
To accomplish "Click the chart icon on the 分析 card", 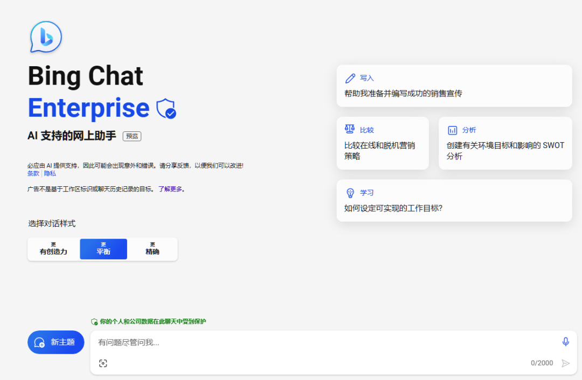I will [453, 129].
